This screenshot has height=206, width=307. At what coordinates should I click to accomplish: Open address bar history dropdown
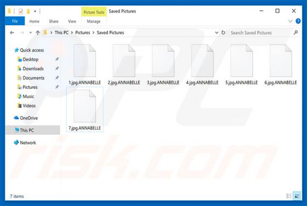point(217,33)
